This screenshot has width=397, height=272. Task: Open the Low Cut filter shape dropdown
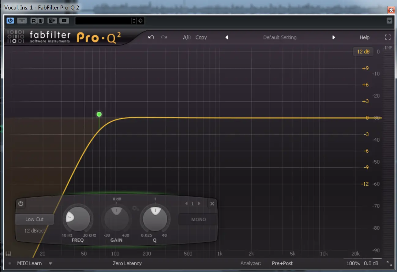pyautogui.click(x=35, y=219)
